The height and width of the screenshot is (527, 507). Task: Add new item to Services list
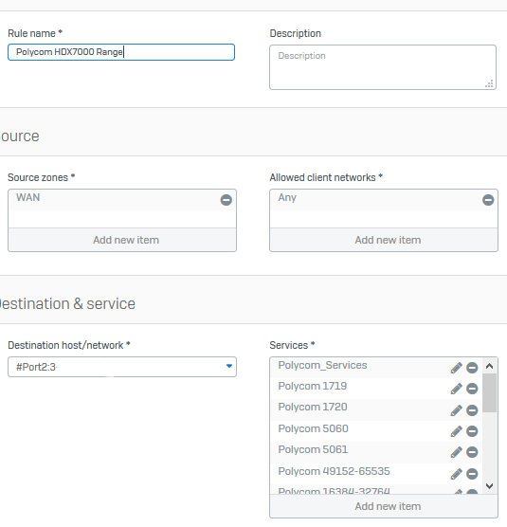coord(384,506)
